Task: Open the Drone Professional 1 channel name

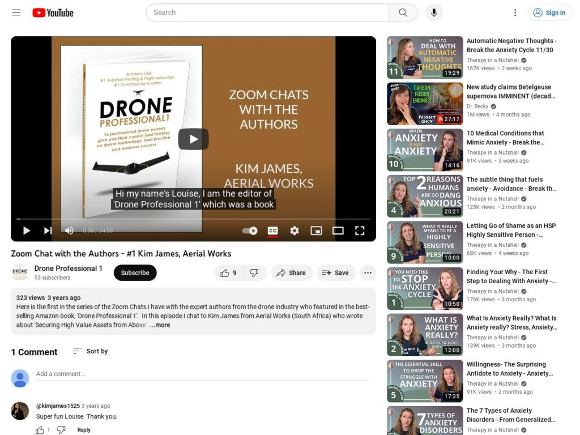Action: tap(69, 268)
